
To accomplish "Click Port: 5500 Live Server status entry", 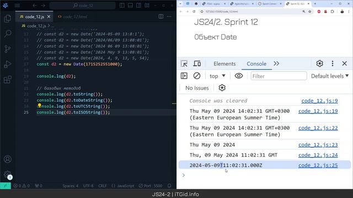I will pyautogui.click(x=151, y=186).
